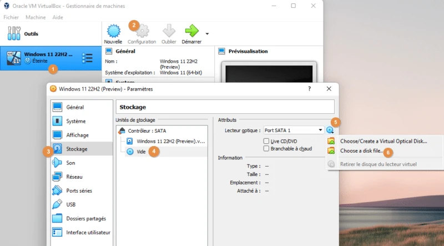The width and height of the screenshot is (444, 246).
Task: Open the Configuration gear icon
Action: click(x=142, y=31)
